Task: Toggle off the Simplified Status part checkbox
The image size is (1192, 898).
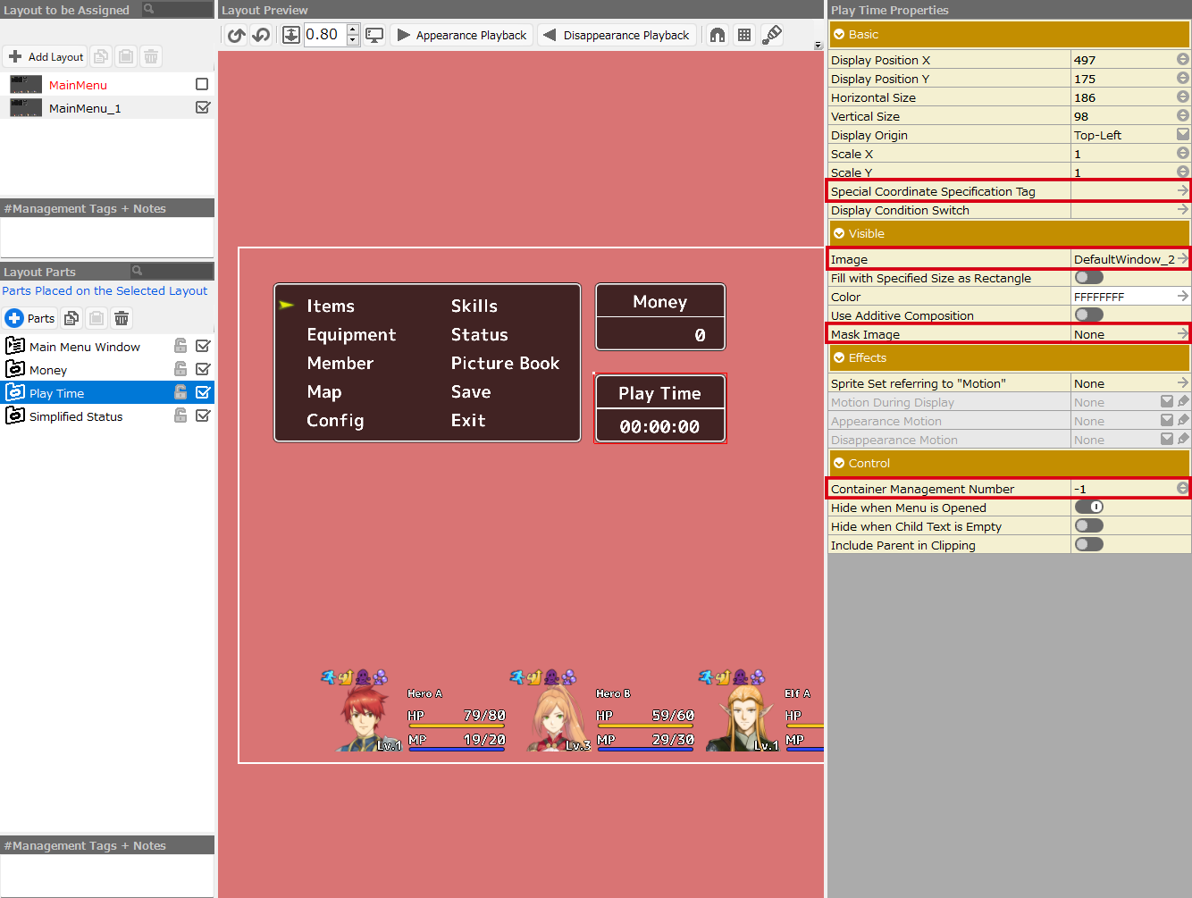Action: pyautogui.click(x=203, y=415)
